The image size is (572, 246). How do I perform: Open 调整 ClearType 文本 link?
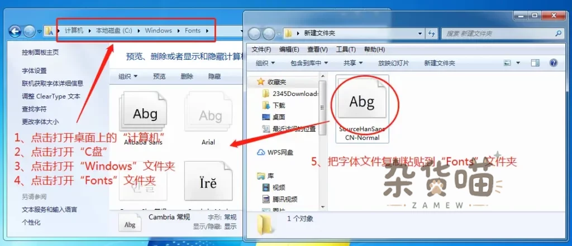pos(51,96)
